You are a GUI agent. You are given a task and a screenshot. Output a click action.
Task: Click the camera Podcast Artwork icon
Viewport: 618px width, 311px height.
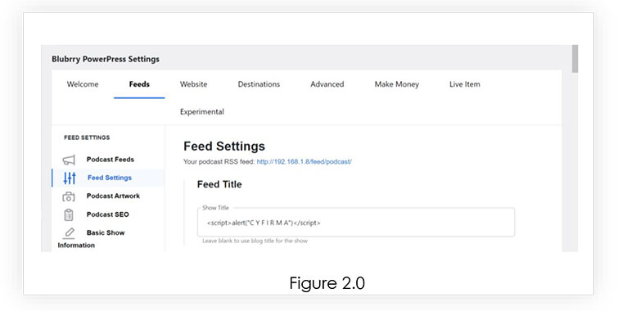pyautogui.click(x=69, y=196)
